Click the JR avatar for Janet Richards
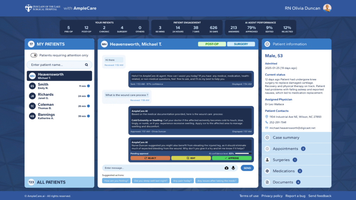 coord(32,96)
